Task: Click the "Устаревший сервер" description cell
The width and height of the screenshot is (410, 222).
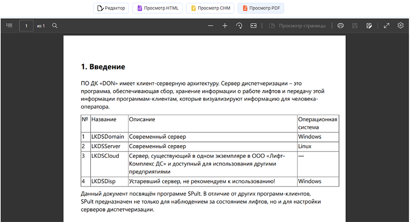Action: click(x=213, y=181)
